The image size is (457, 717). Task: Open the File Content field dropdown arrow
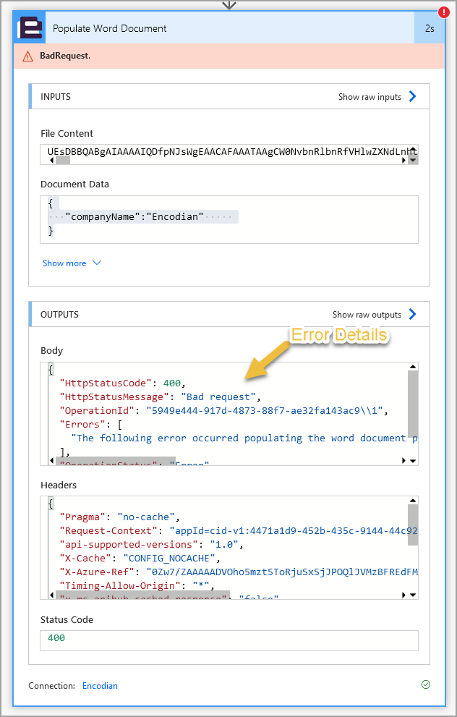coord(412,160)
